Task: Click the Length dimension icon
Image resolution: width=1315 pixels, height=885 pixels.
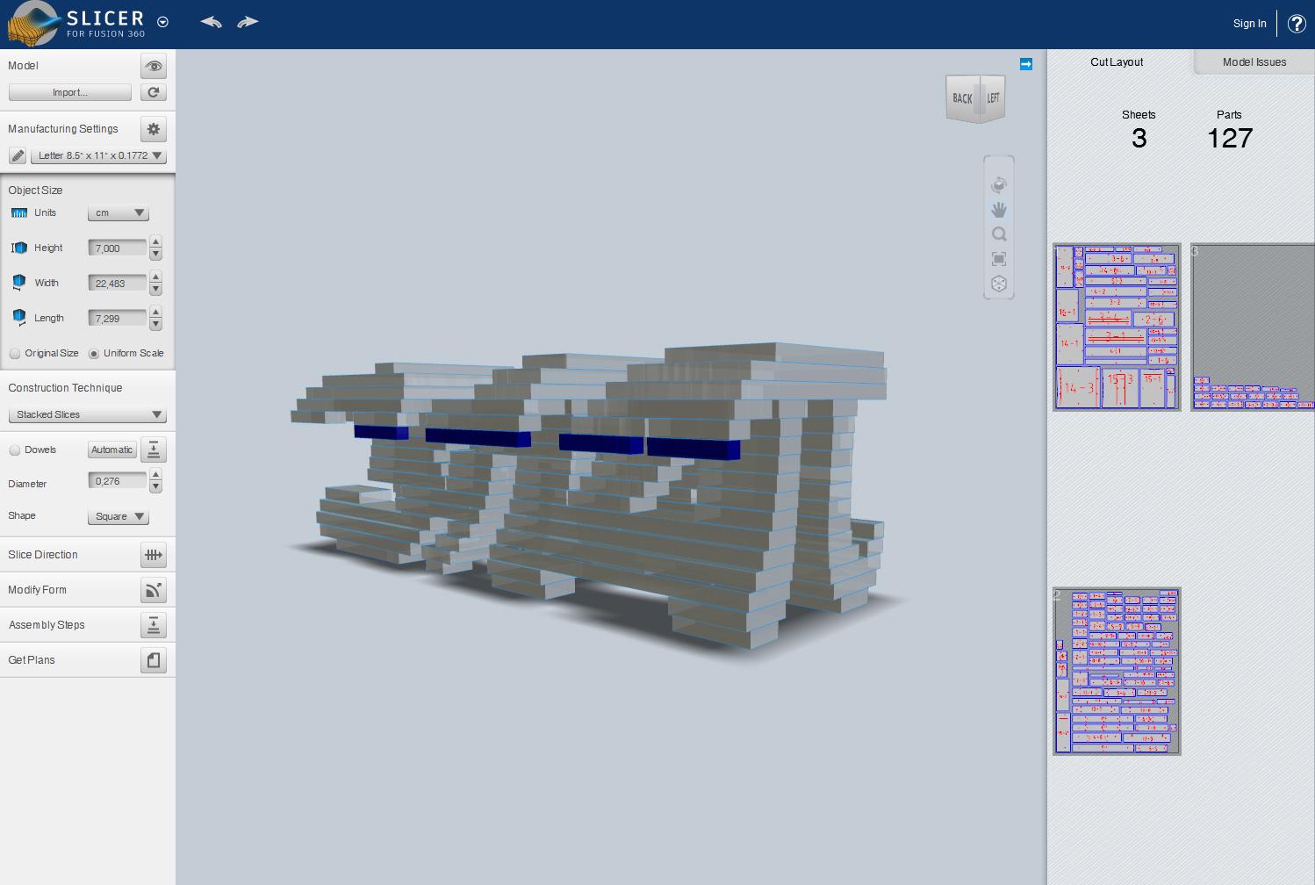Action: (19, 318)
